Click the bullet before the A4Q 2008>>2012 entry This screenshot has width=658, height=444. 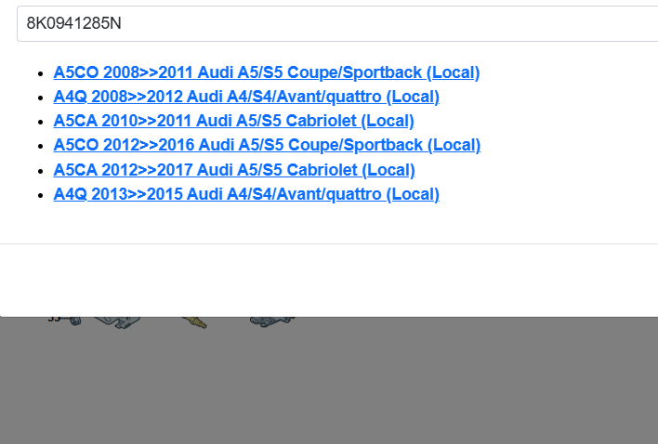coord(39,97)
